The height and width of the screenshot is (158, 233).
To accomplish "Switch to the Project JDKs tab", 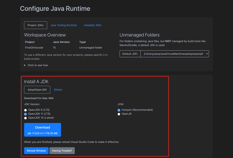I will click(x=36, y=25).
